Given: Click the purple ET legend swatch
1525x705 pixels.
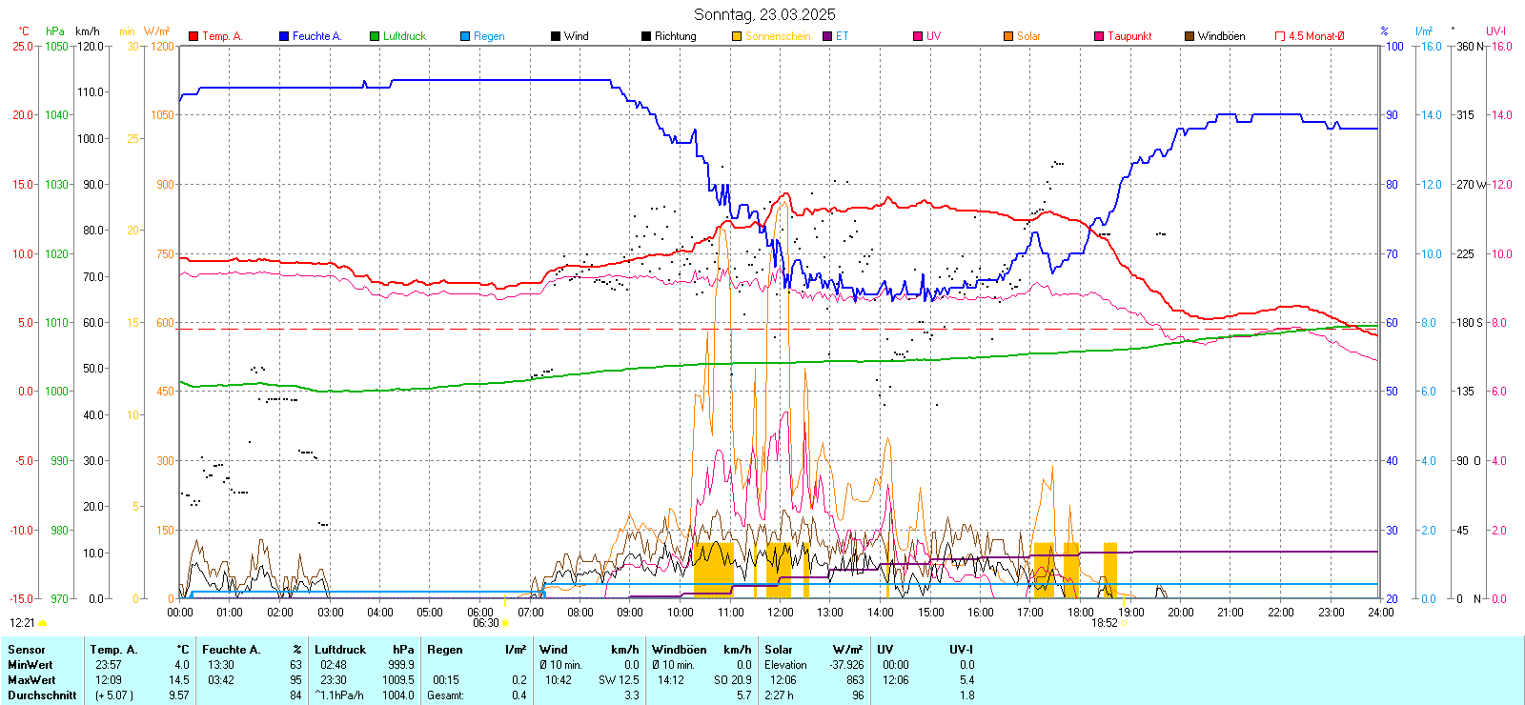Looking at the screenshot, I should coord(827,36).
